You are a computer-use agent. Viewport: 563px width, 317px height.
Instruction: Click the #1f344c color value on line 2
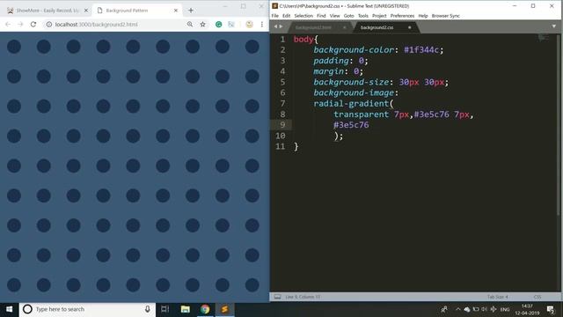[x=421, y=50]
